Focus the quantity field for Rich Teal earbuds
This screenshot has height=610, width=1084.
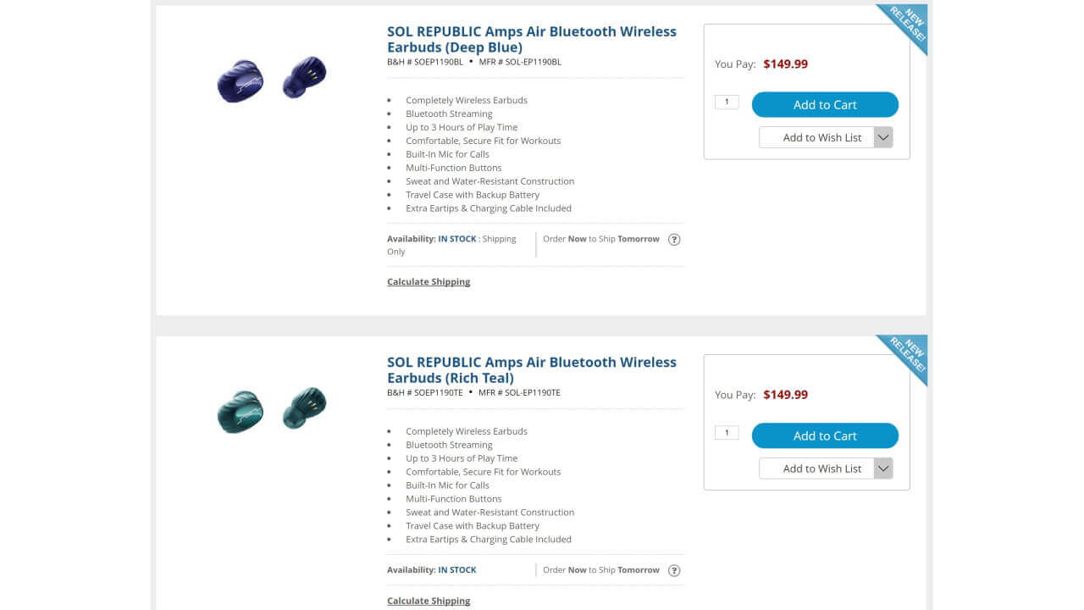[727, 433]
